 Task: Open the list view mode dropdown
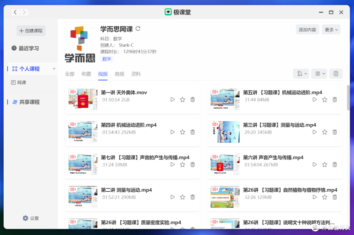click(x=319, y=74)
